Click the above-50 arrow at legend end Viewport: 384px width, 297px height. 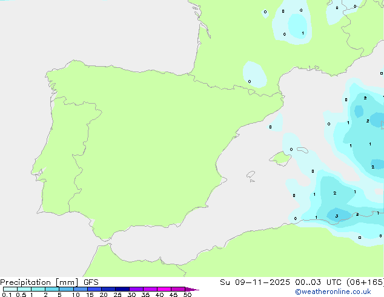(x=192, y=289)
